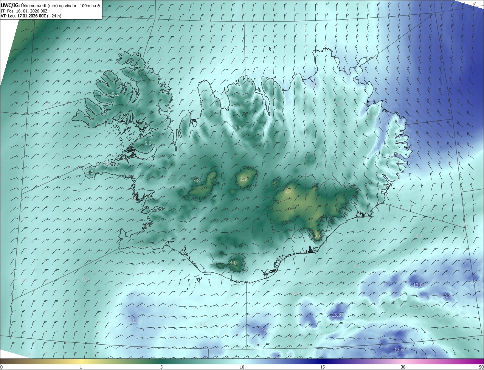Viewport: 484px width, 370px height.
Task: Click the 1 tick on the color scale
Action: coord(81,367)
